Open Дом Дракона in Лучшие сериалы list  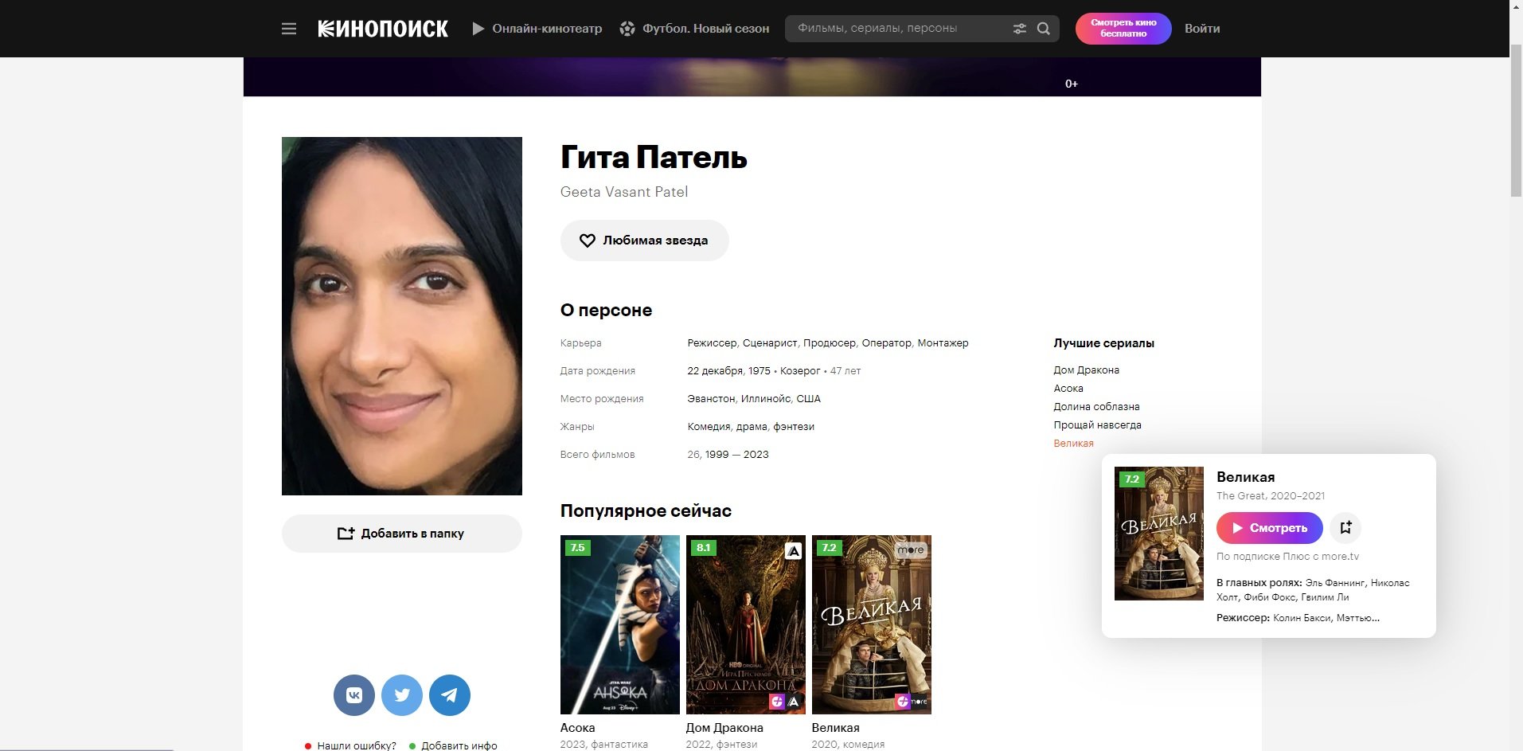1086,370
